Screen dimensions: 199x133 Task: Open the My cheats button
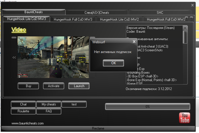click(x=49, y=104)
